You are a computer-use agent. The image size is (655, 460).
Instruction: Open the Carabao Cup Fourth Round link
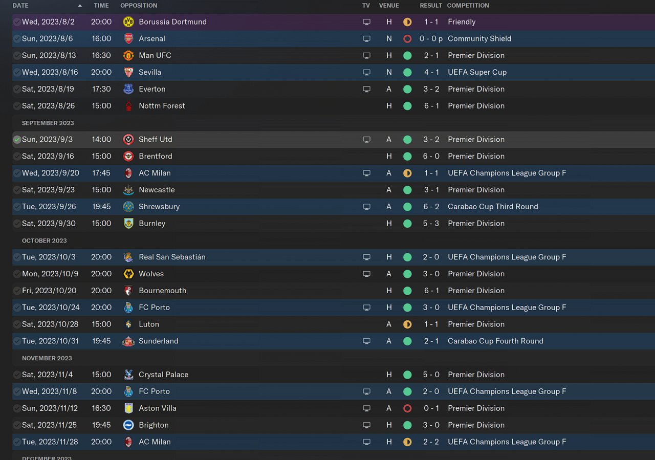[x=495, y=341]
